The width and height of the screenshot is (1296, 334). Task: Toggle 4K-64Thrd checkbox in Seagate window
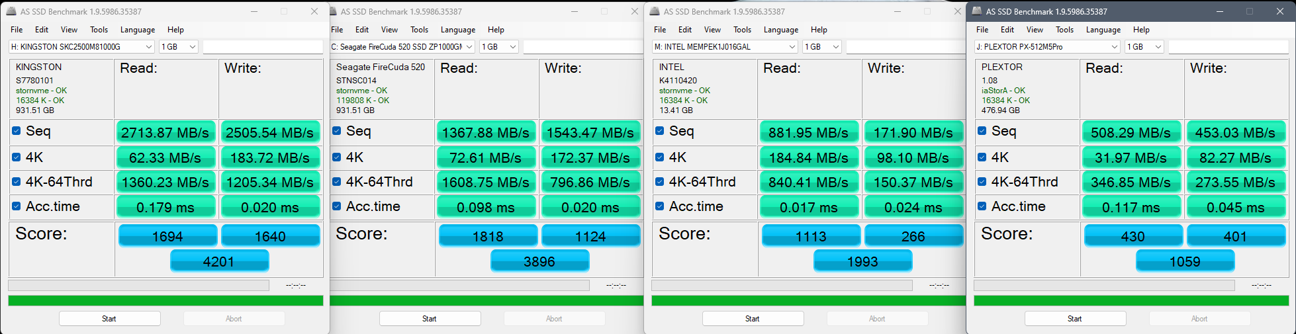[x=337, y=182]
